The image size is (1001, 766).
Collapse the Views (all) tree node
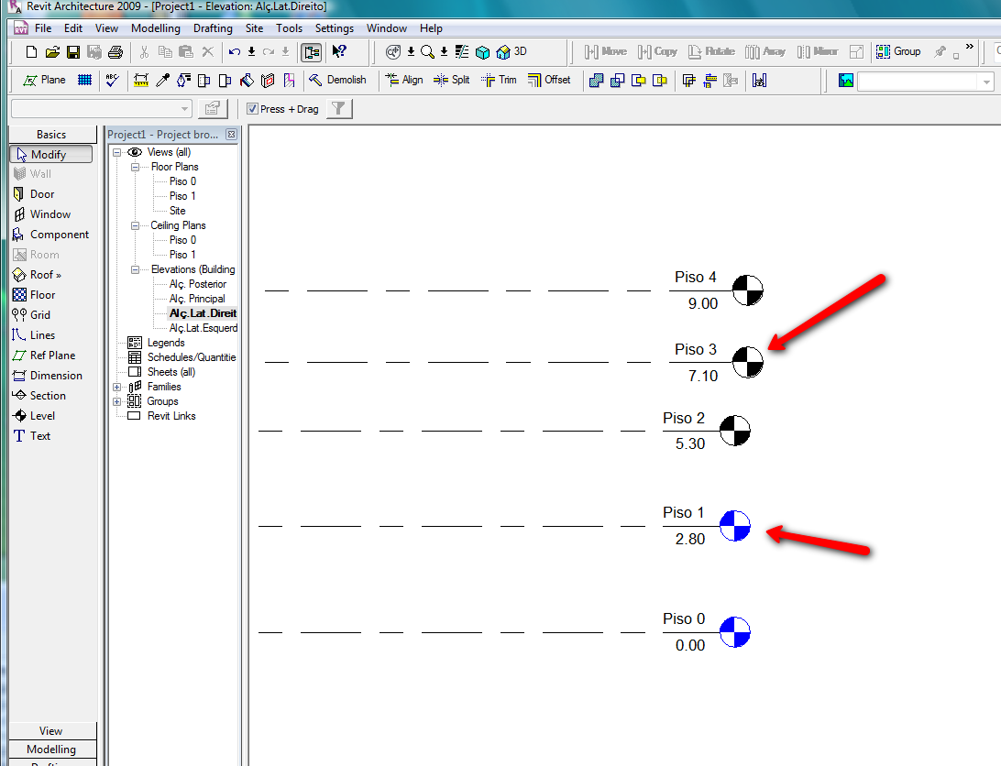coord(116,153)
